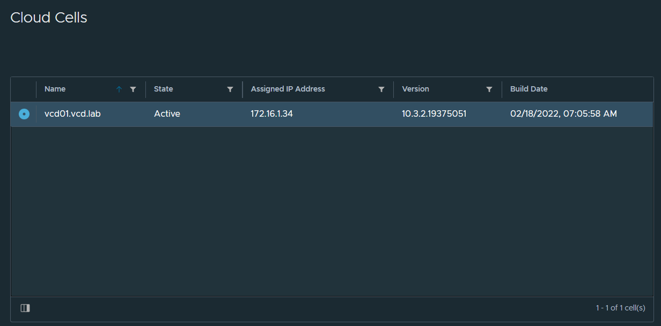This screenshot has height=326, width=661.
Task: Open the Assigned IP Address filter
Action: point(381,89)
